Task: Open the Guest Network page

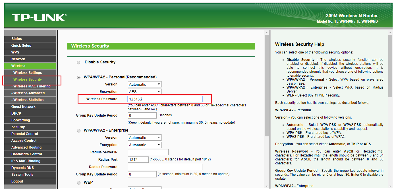Action: 23,107
